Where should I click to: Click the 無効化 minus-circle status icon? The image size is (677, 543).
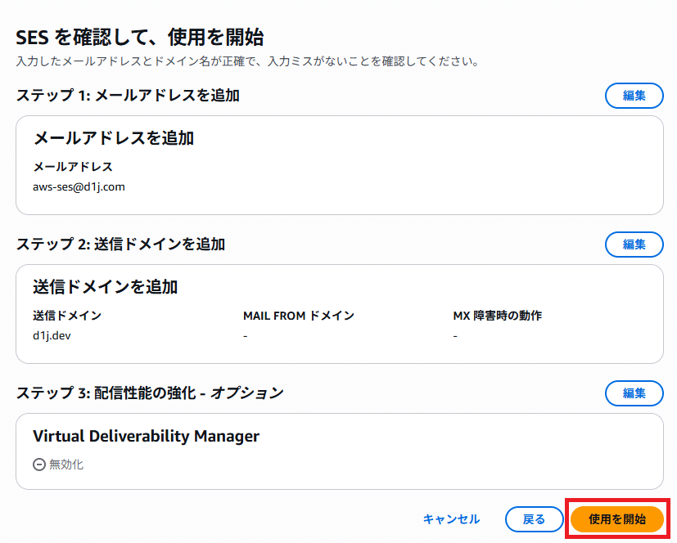pyautogui.click(x=38, y=464)
